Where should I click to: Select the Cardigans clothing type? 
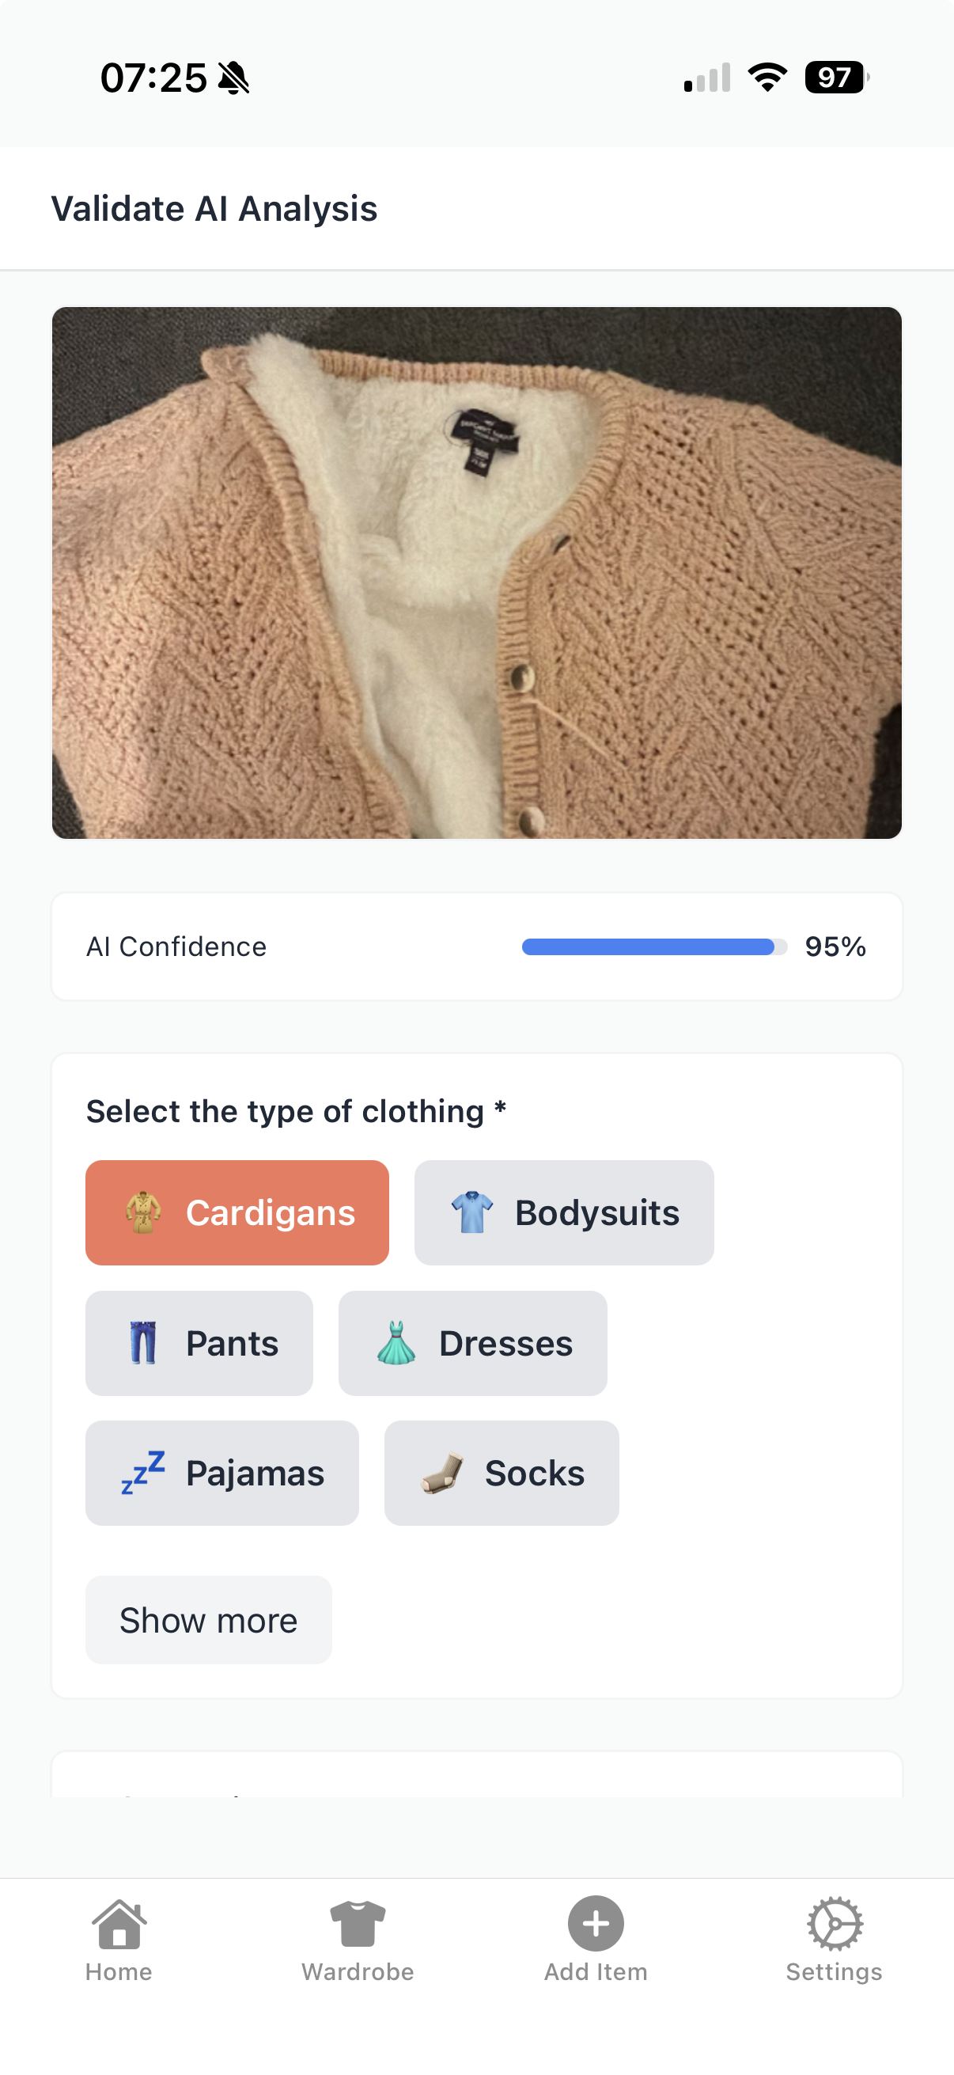(x=237, y=1212)
